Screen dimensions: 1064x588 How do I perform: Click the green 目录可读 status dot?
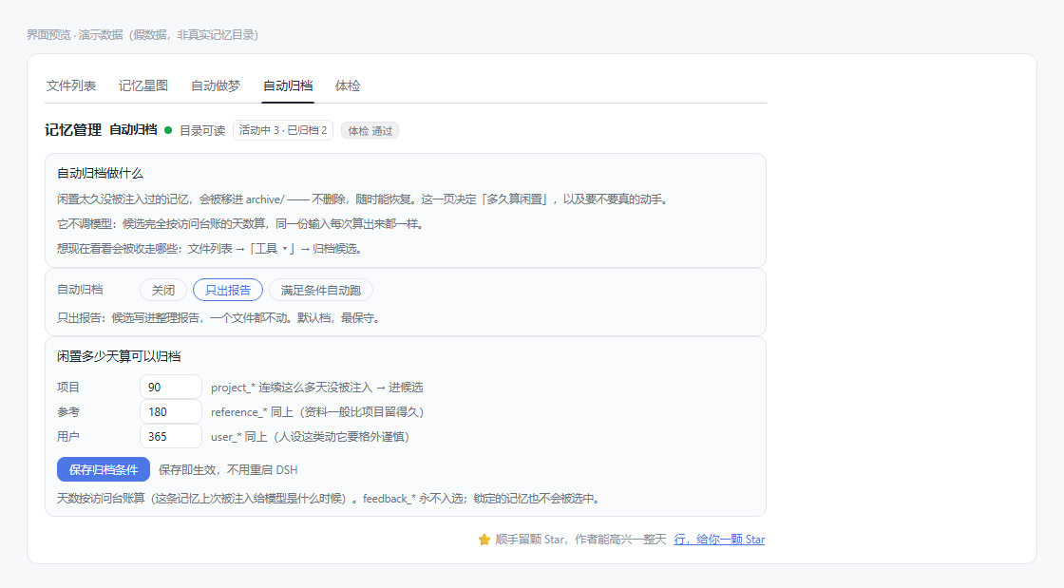168,130
